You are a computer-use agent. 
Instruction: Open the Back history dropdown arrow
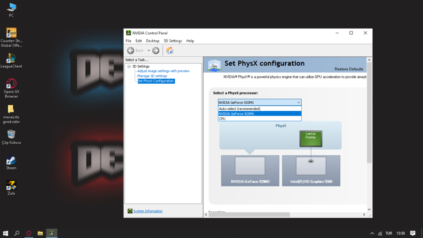[x=149, y=50]
